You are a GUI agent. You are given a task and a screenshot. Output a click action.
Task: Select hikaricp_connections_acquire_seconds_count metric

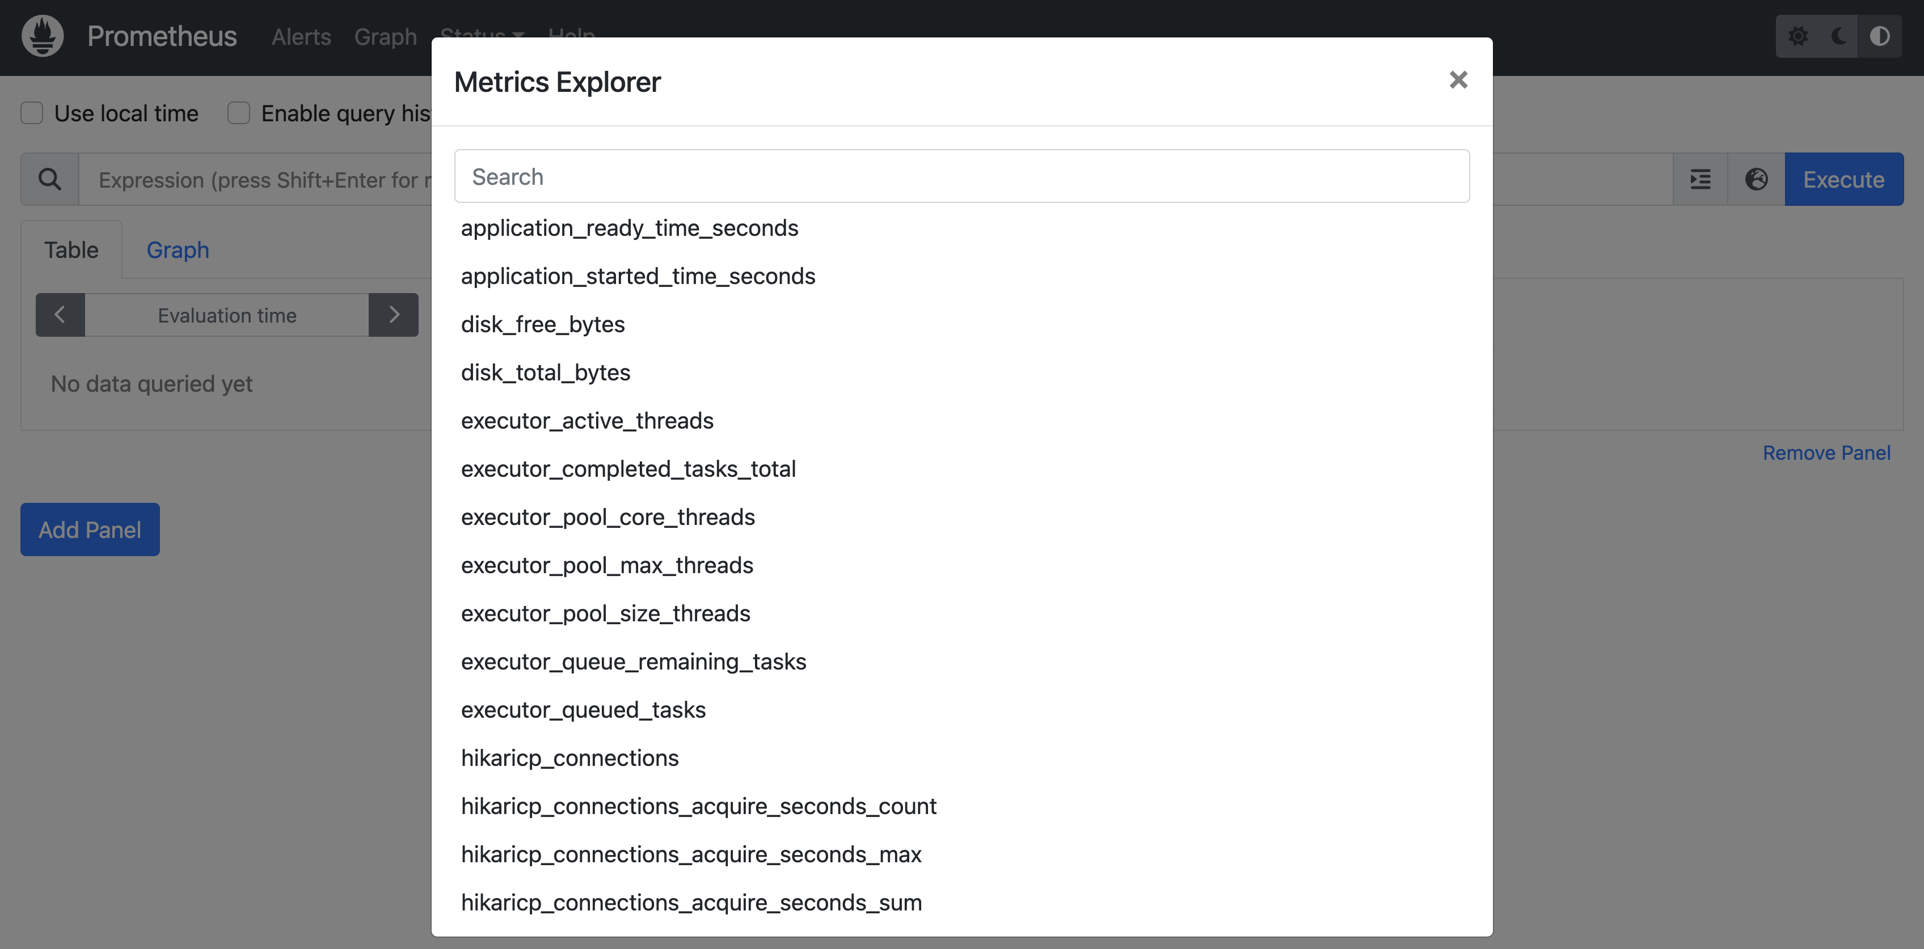tap(698, 806)
